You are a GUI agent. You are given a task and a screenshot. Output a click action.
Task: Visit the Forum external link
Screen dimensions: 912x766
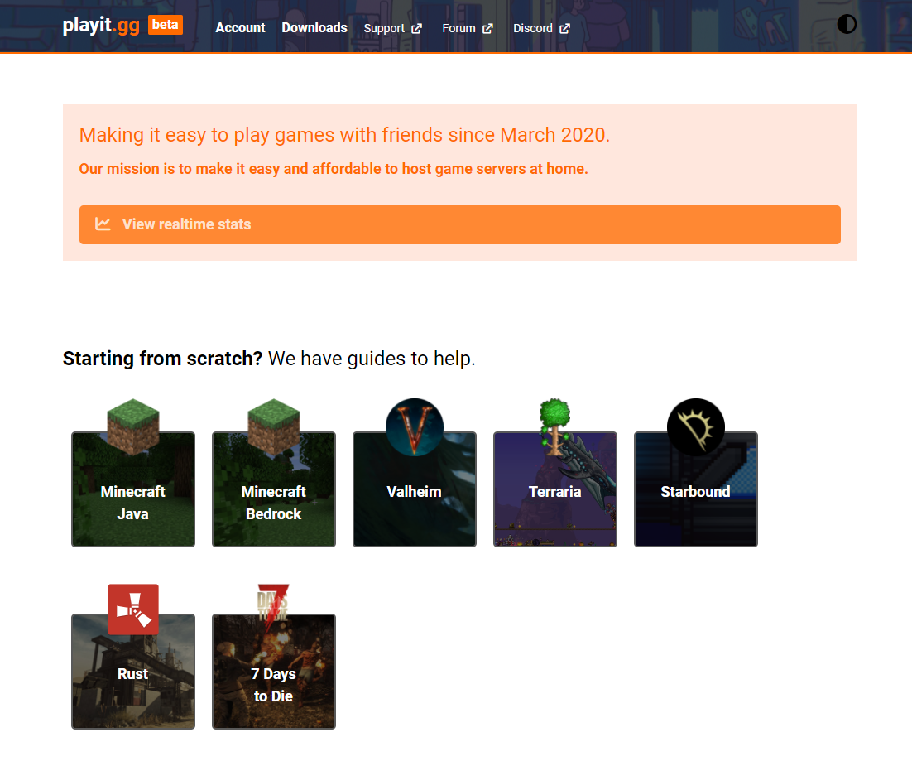pyautogui.click(x=467, y=28)
